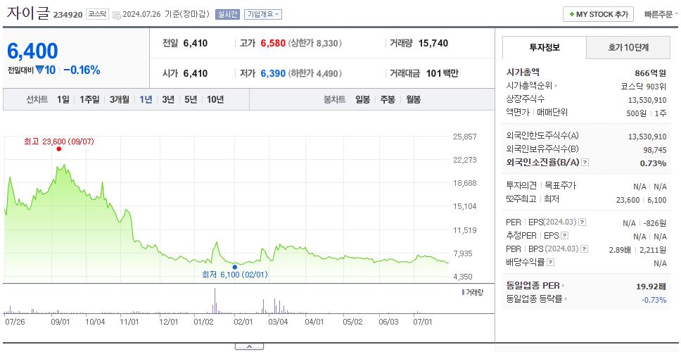Click the red 최고 23,600 marker dot
This screenshot has width=681, height=352.
pyautogui.click(x=58, y=149)
